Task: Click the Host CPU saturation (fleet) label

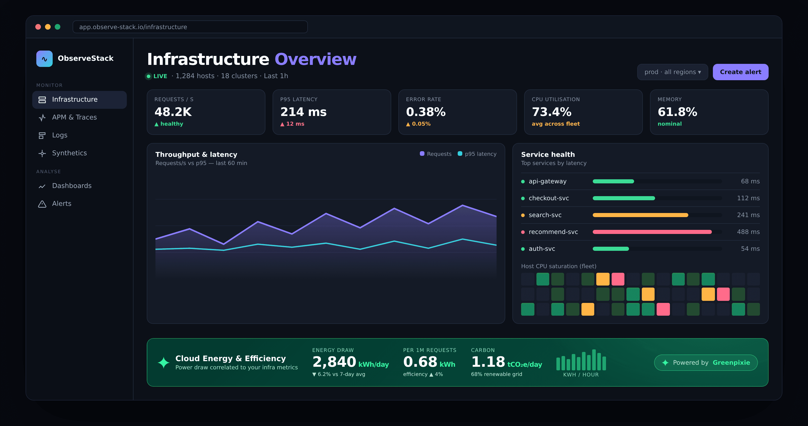Action: point(559,266)
